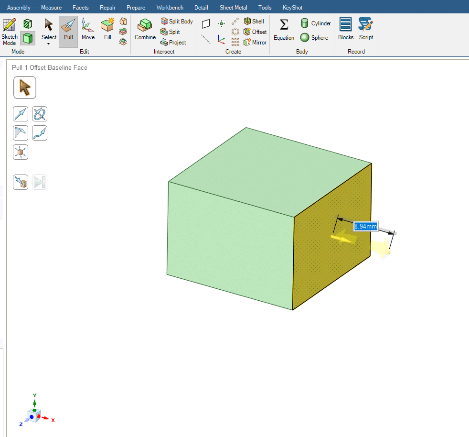Pick the Sweep tool guide

click(x=40, y=133)
